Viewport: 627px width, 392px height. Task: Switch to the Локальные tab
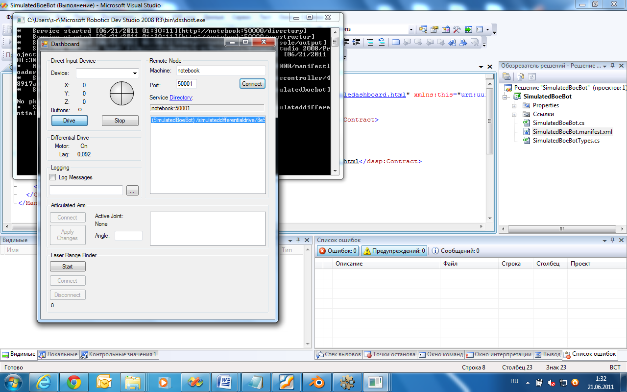(58, 354)
